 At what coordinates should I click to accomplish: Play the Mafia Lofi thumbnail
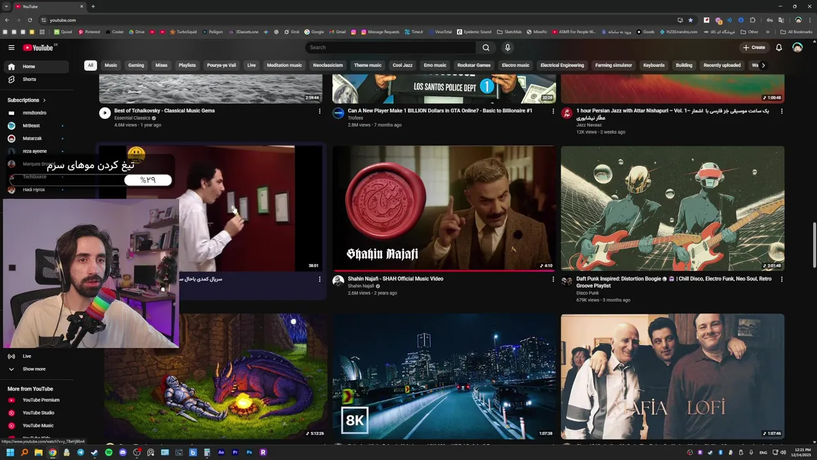pos(673,376)
